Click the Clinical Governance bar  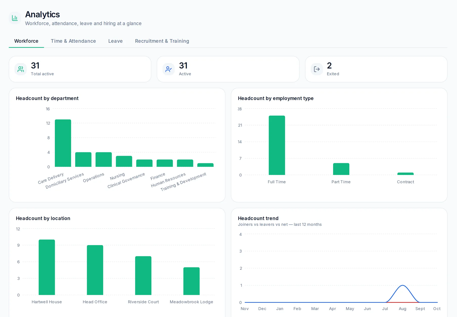[x=144, y=163]
